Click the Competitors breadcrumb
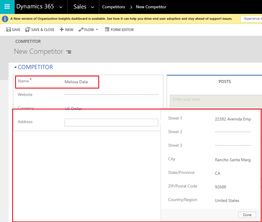262x222 pixels. 113,7
